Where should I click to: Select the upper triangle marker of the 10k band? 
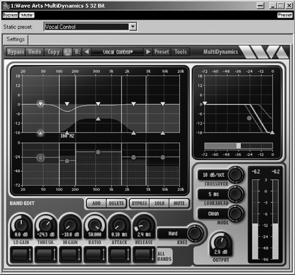(163, 104)
